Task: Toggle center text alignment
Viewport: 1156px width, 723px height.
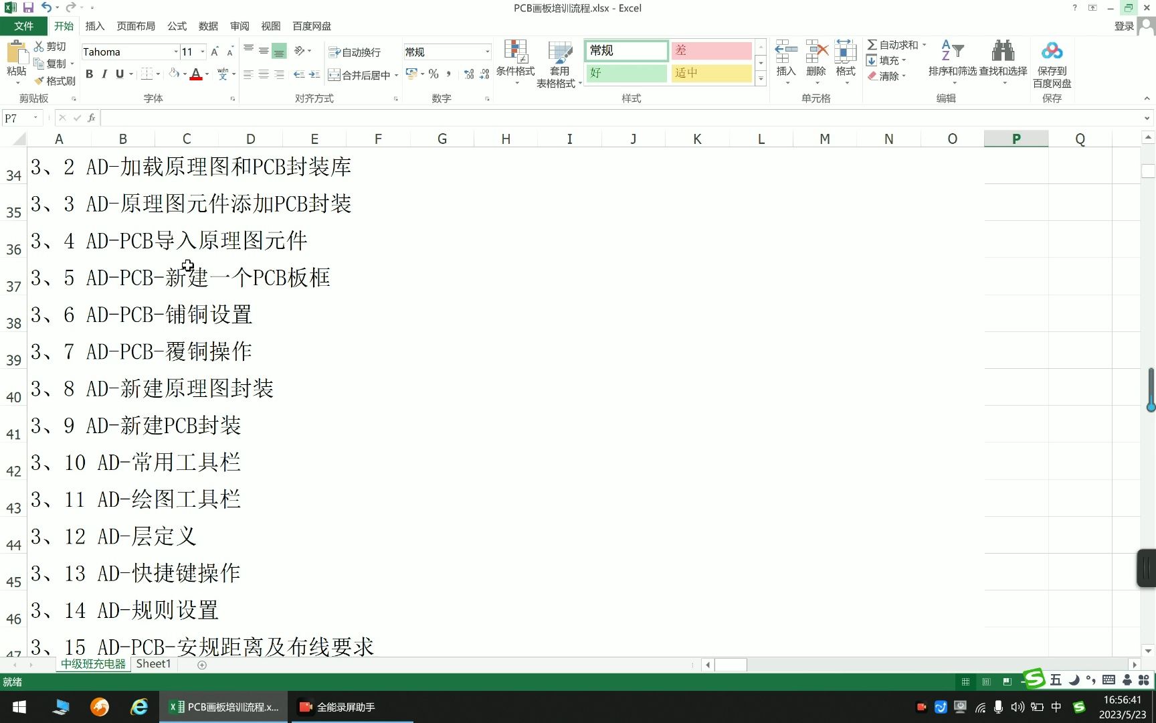Action: [x=264, y=74]
